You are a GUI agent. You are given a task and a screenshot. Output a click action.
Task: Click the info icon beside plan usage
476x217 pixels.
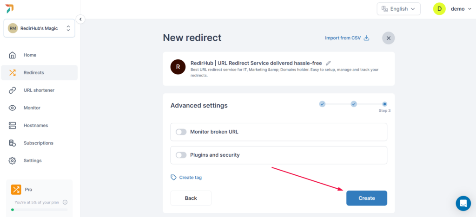[65, 202]
